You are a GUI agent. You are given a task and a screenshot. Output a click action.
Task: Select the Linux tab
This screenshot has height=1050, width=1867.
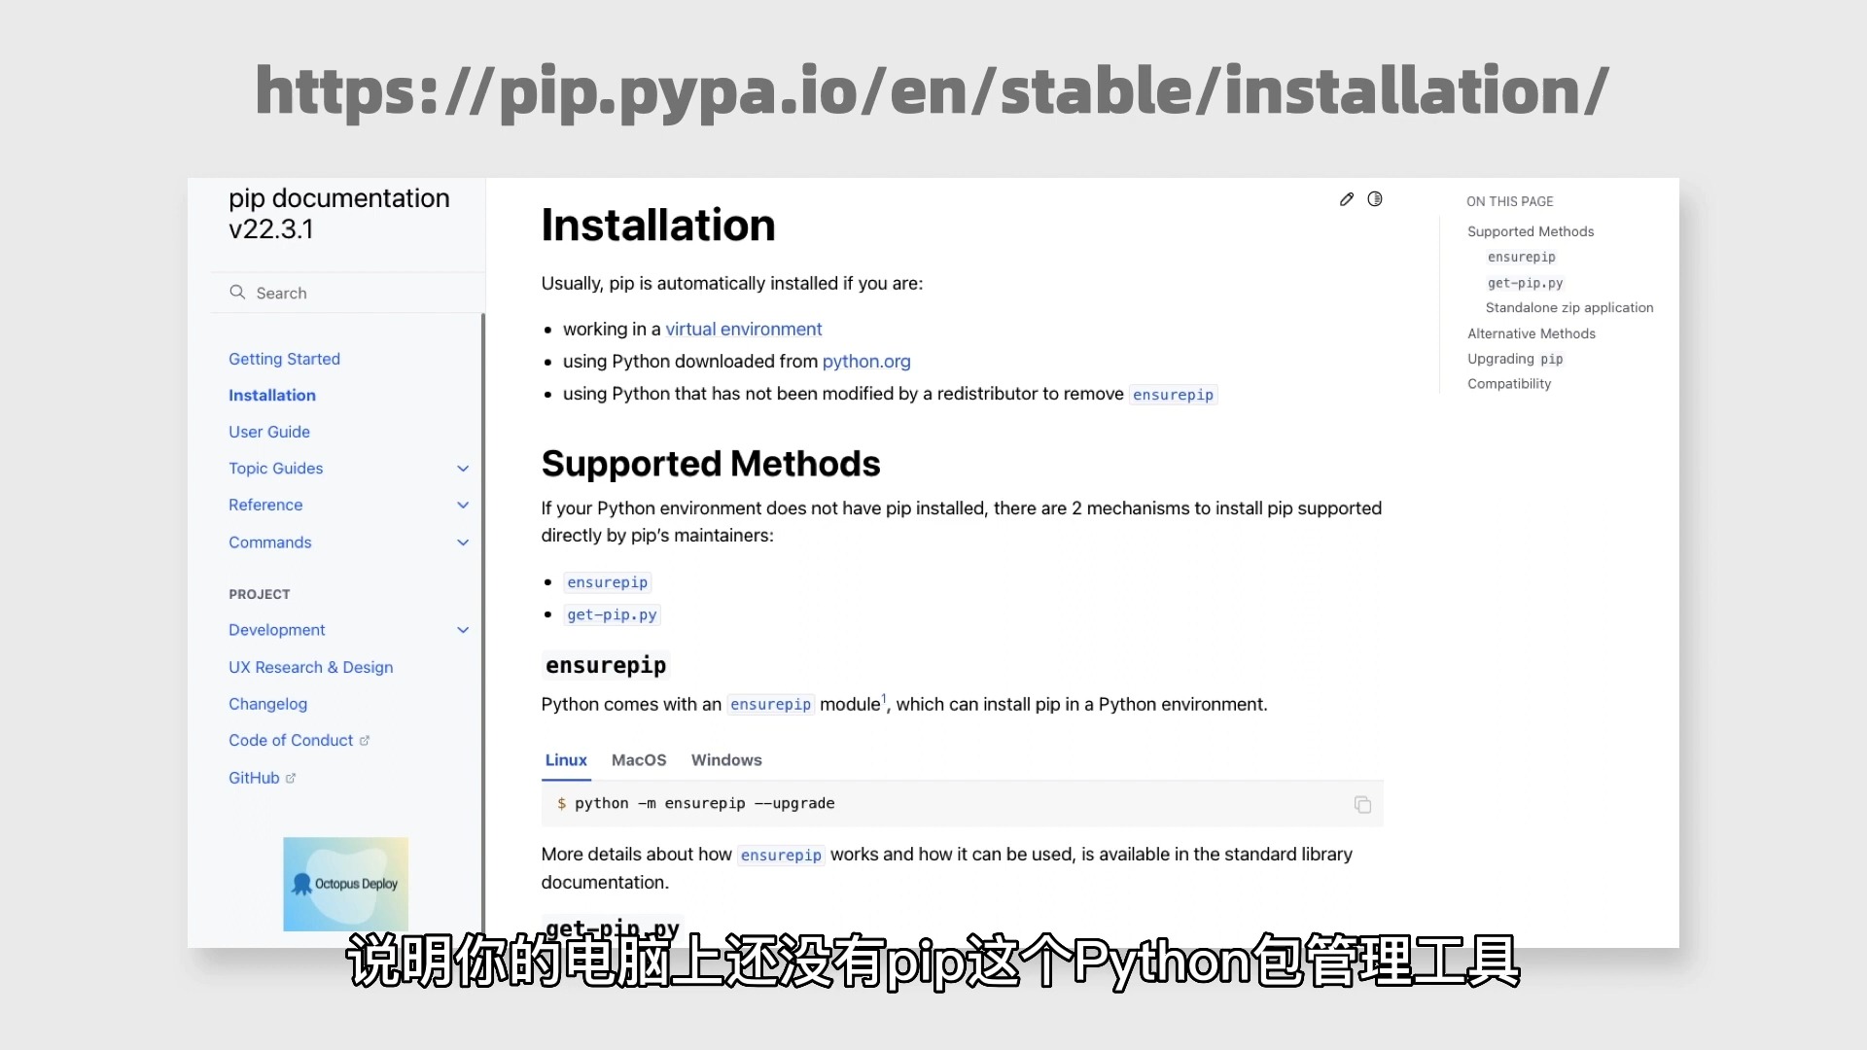tap(566, 759)
